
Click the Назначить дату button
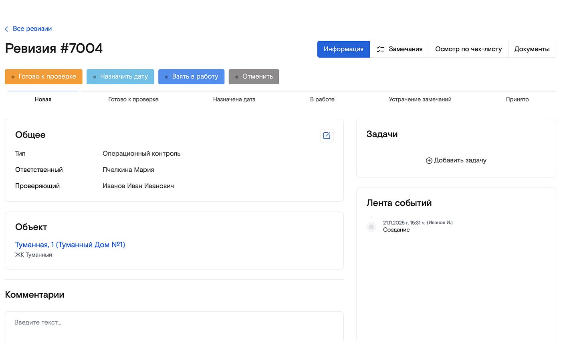pos(120,77)
